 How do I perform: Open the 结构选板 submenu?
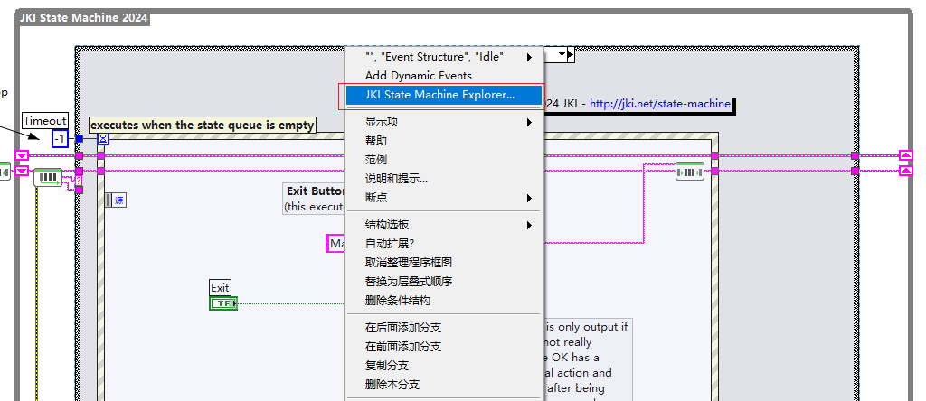pyautogui.click(x=443, y=225)
